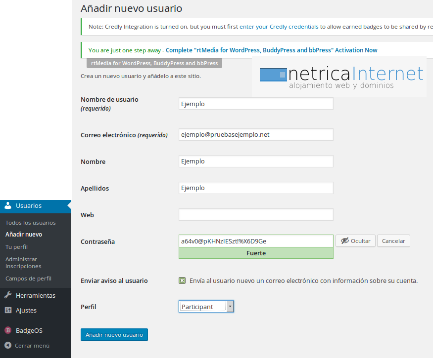Hide password with Ocultar button

click(x=355, y=241)
